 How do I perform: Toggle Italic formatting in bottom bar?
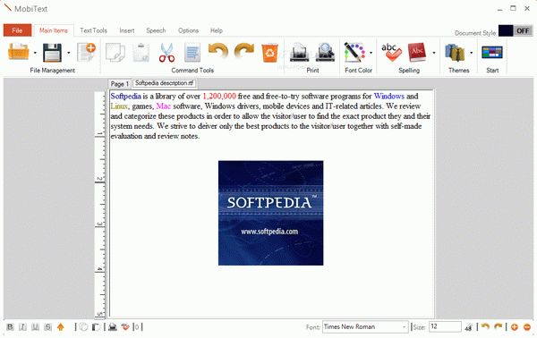tap(22, 327)
